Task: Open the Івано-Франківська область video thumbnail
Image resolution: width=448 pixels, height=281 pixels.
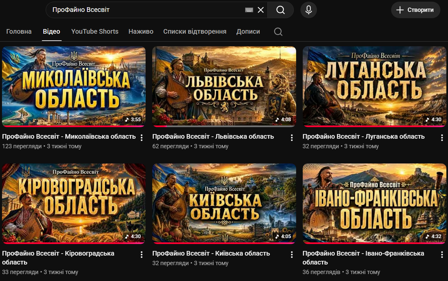Action: 375,204
